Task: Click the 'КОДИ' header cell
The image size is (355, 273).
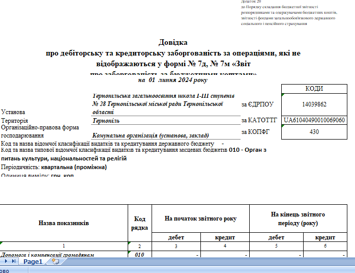Action: (314, 89)
